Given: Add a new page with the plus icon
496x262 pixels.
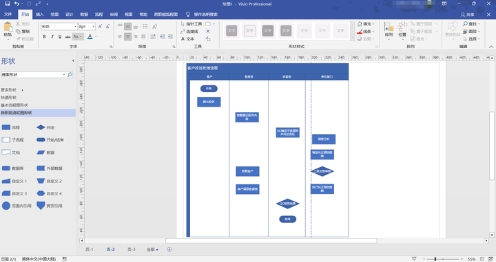Looking at the screenshot, I should pyautogui.click(x=169, y=250).
